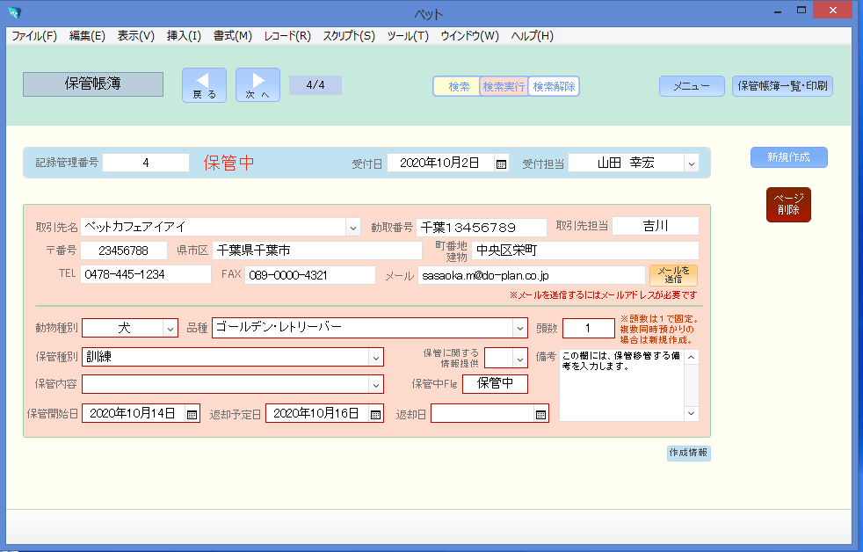Open the 品種 dropdown arrow
863x552 pixels.
click(519, 329)
